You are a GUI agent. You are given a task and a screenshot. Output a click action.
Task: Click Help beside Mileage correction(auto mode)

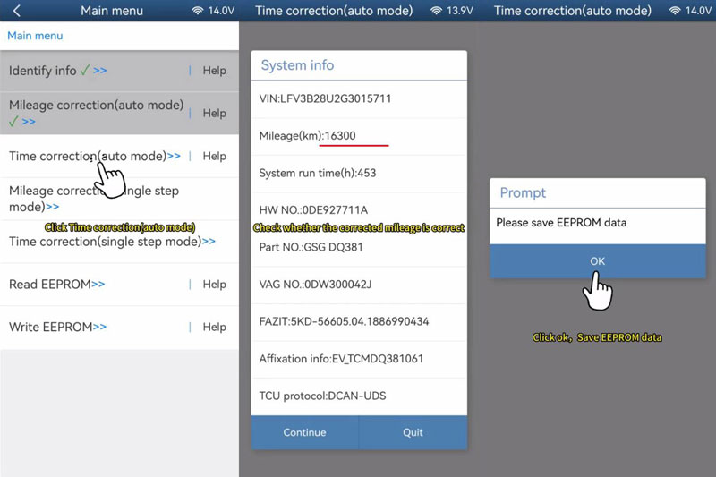point(214,114)
